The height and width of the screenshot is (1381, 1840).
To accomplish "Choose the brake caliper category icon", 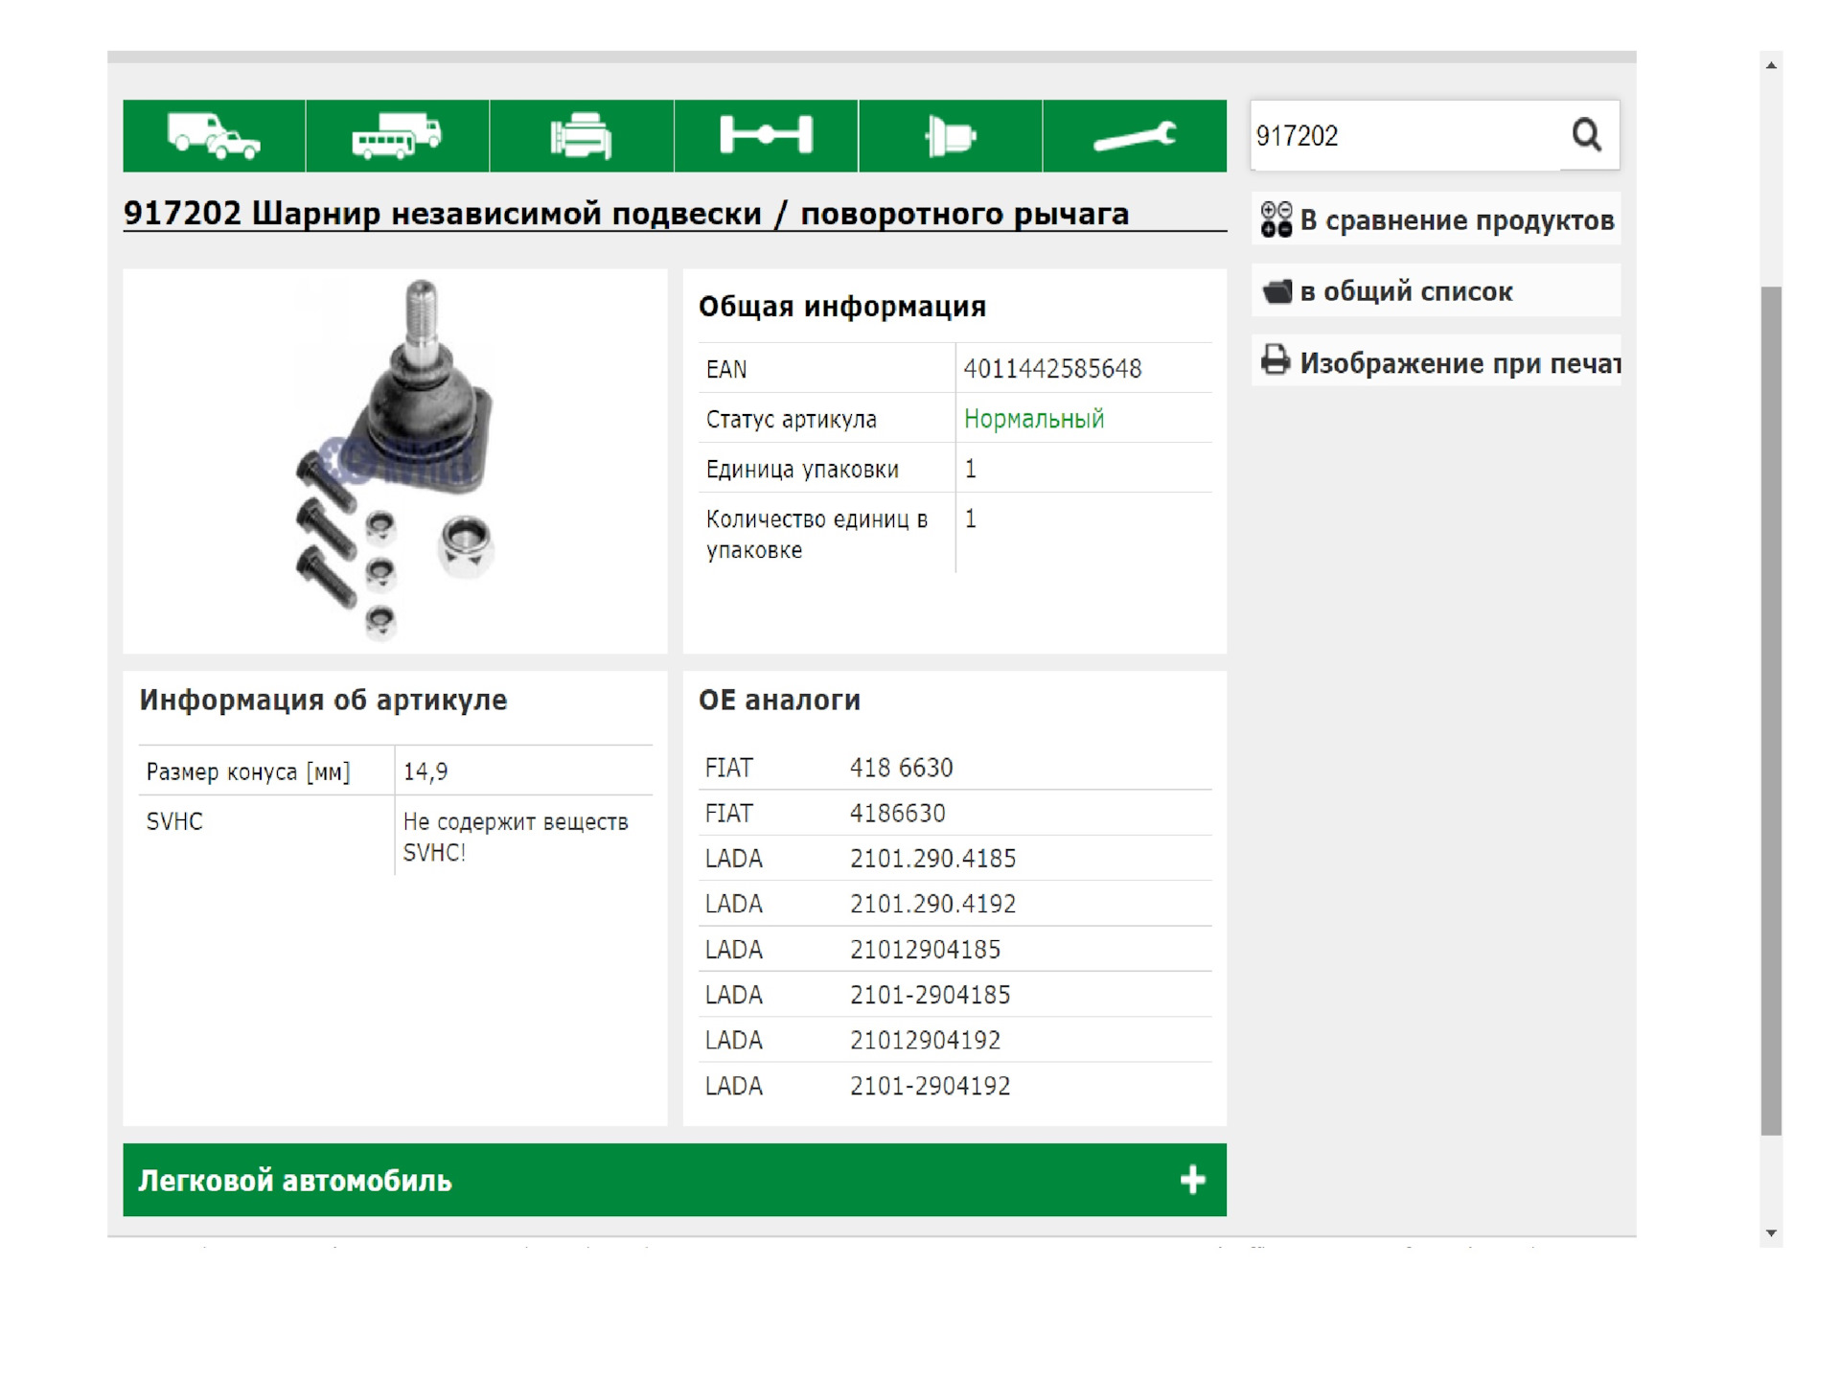I will click(x=950, y=136).
